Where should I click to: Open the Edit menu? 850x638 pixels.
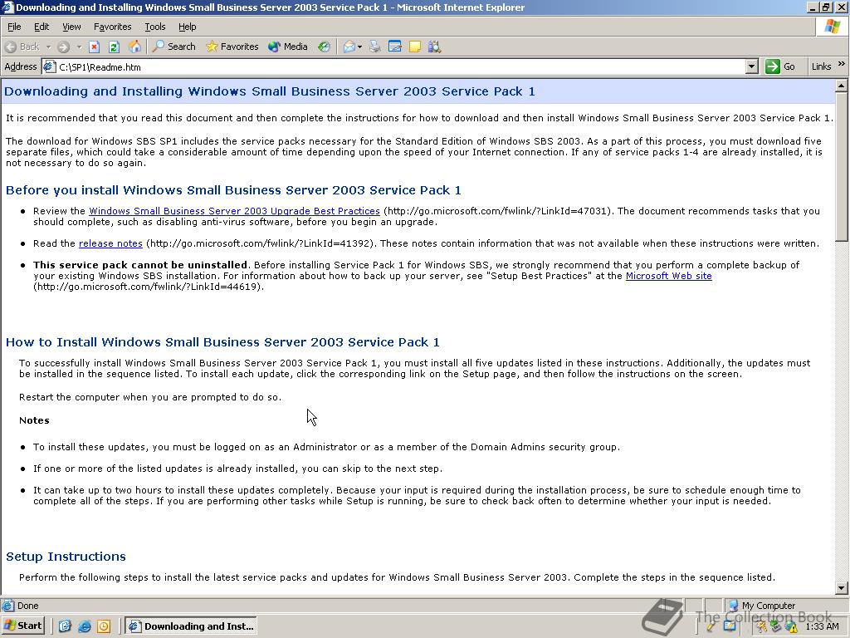[42, 27]
